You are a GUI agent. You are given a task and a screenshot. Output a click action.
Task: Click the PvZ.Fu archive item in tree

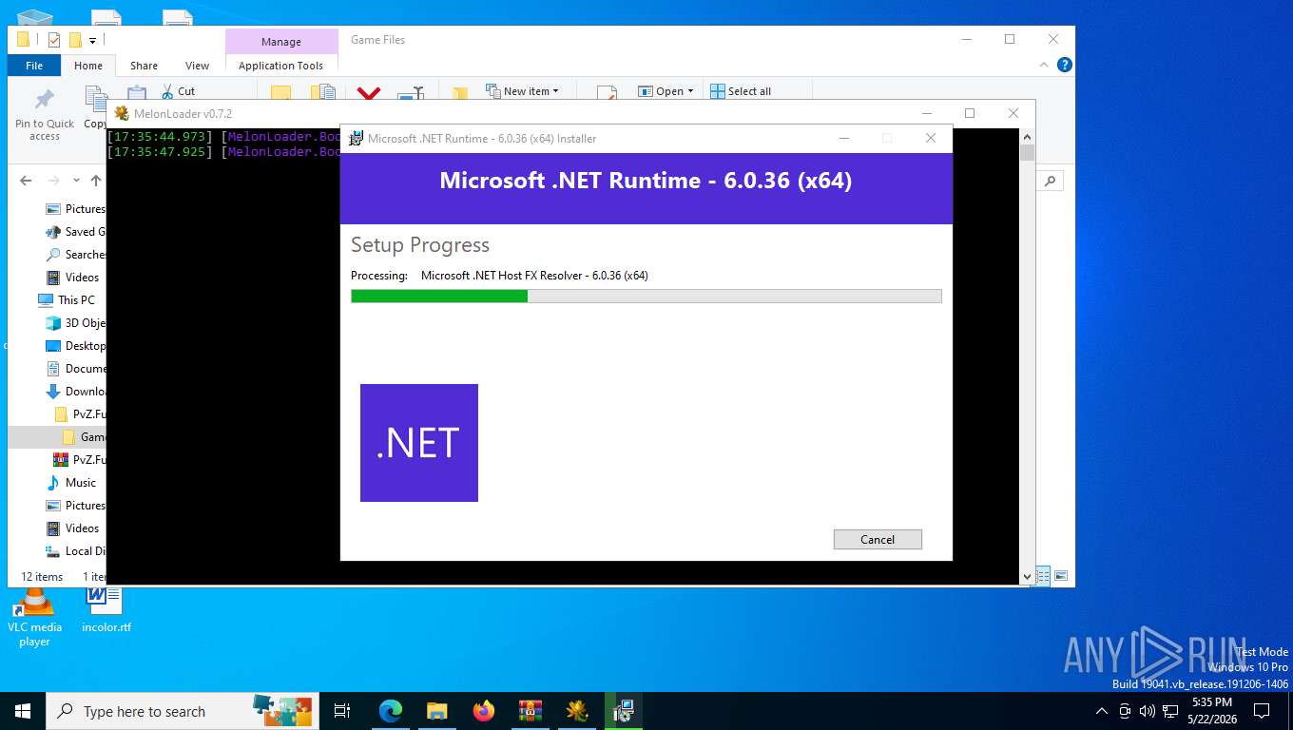coord(78,459)
